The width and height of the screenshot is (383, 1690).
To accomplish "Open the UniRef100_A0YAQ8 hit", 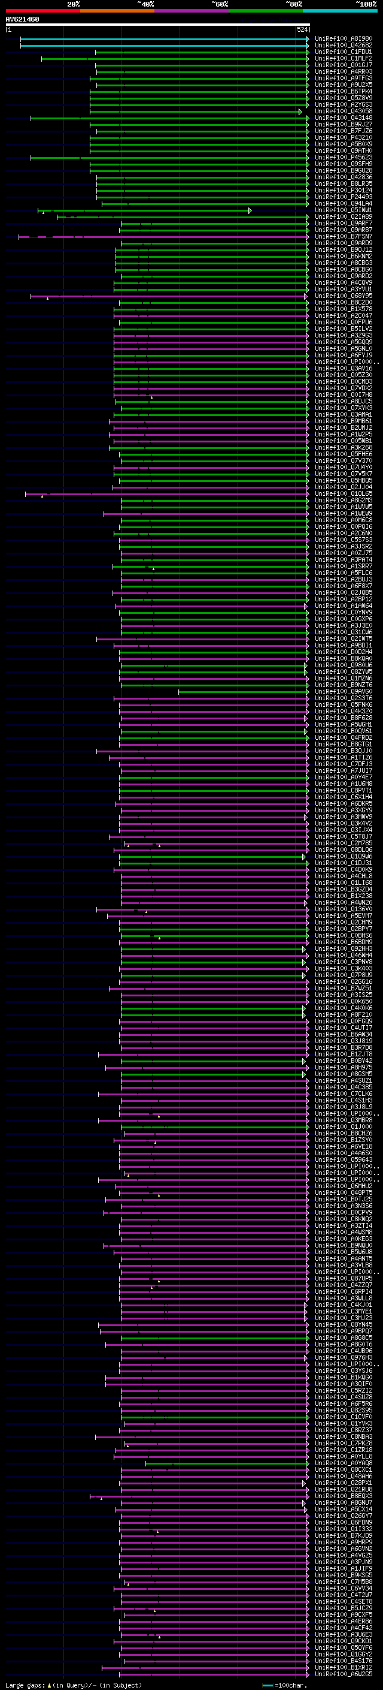I will 344,1463.
